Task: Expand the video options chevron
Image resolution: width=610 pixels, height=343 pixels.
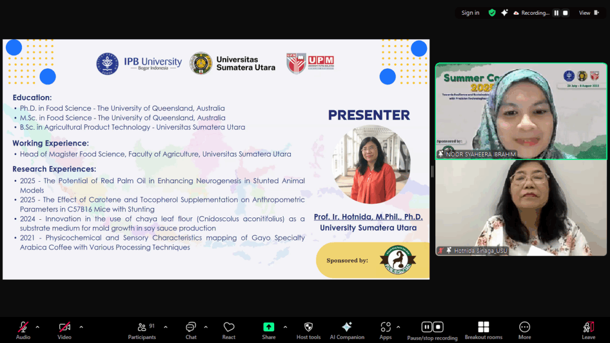Action: (81, 327)
